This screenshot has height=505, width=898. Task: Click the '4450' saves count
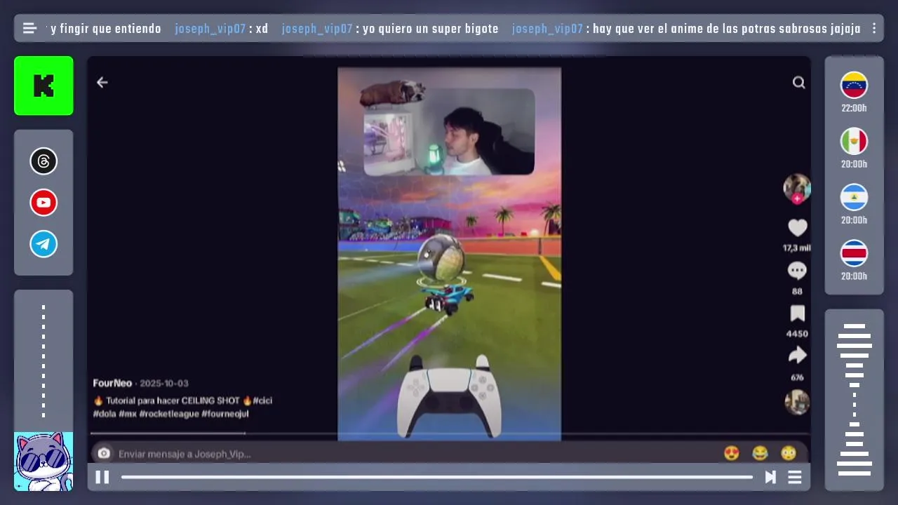click(797, 334)
